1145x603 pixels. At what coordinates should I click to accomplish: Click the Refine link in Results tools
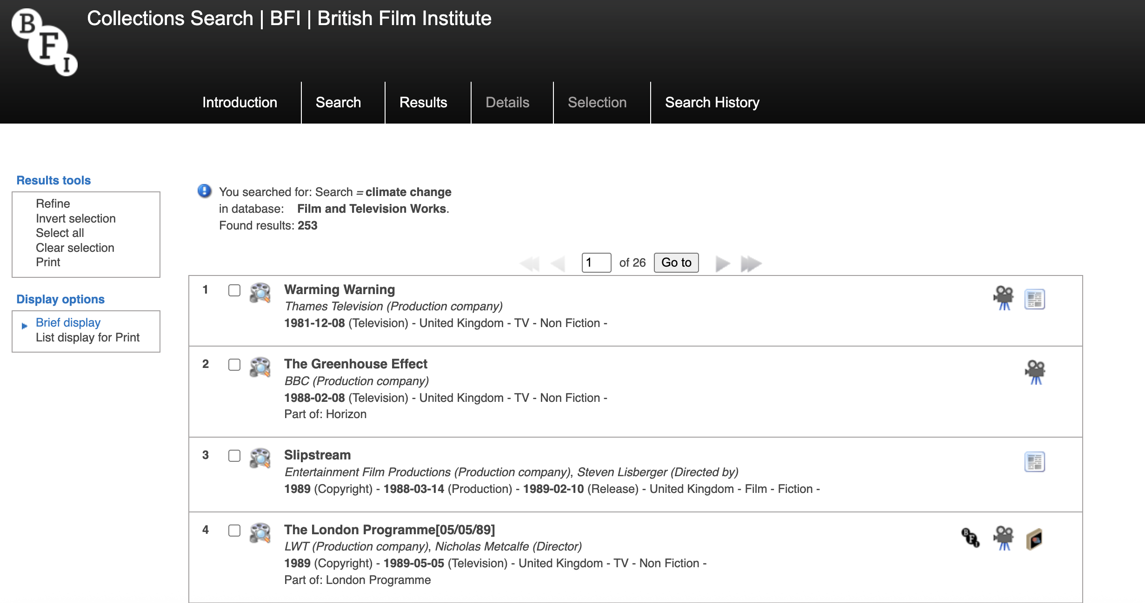tap(53, 203)
